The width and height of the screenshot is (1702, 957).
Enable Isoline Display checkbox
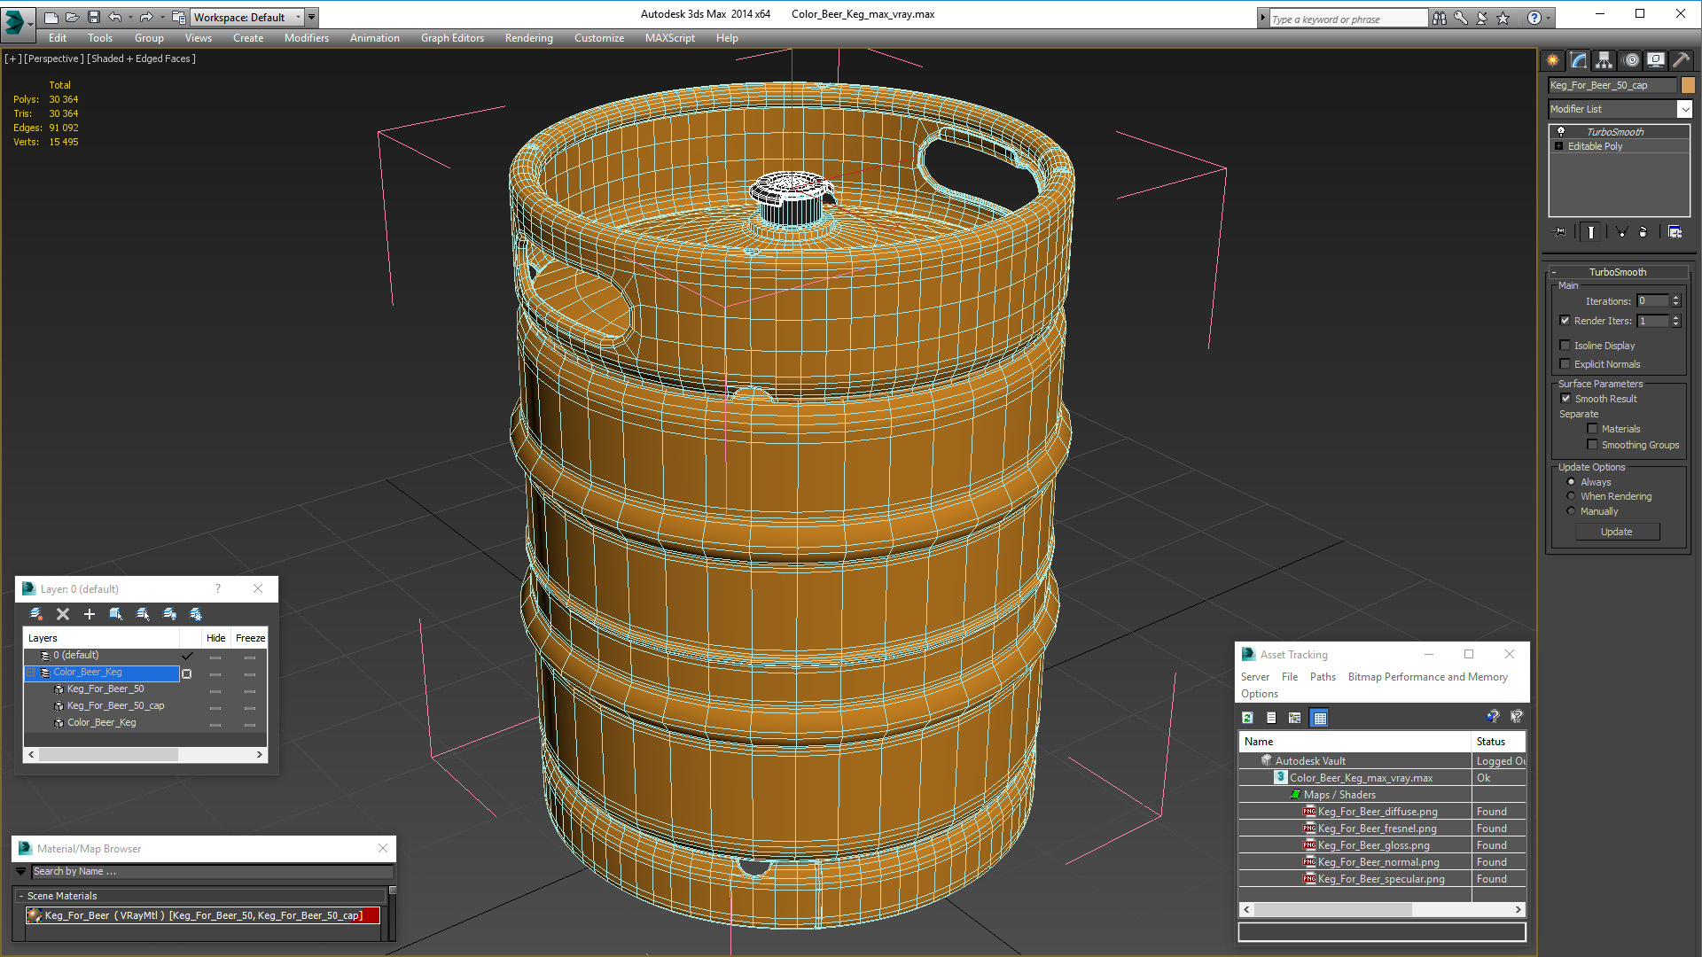coord(1565,346)
